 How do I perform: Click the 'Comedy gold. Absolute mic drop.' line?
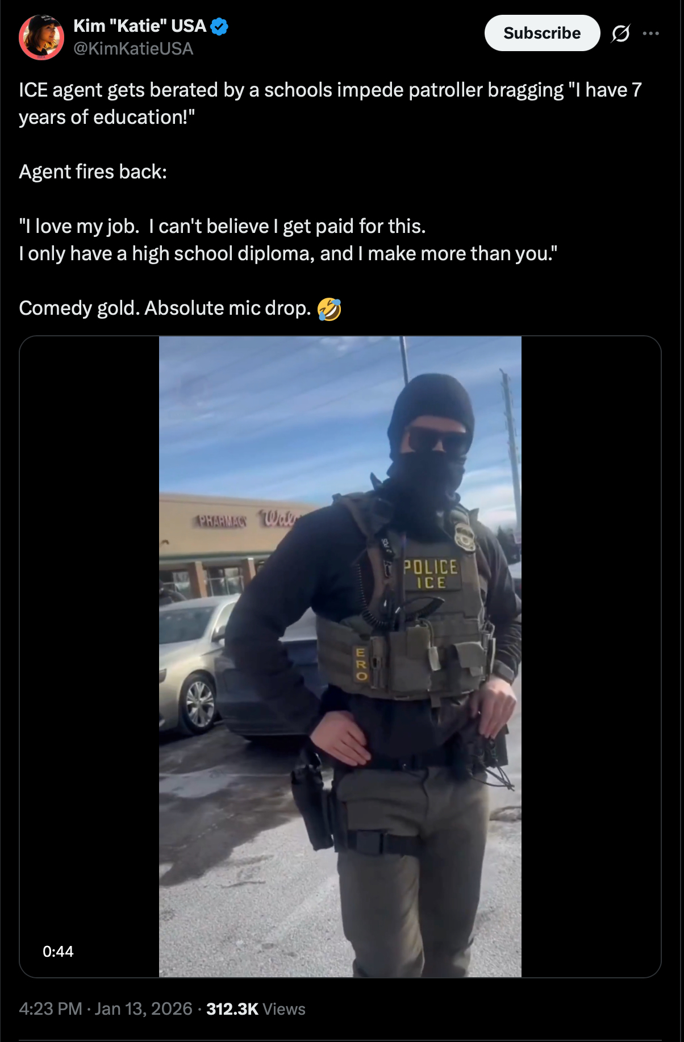click(165, 308)
